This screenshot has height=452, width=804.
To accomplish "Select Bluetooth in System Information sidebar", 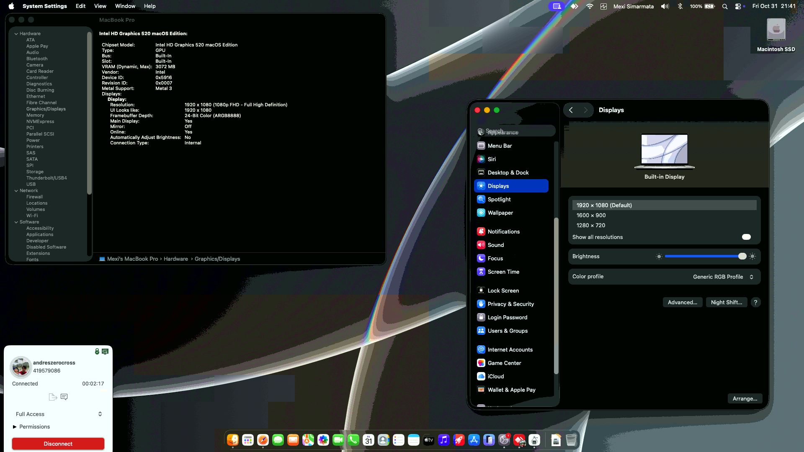I will (37, 59).
